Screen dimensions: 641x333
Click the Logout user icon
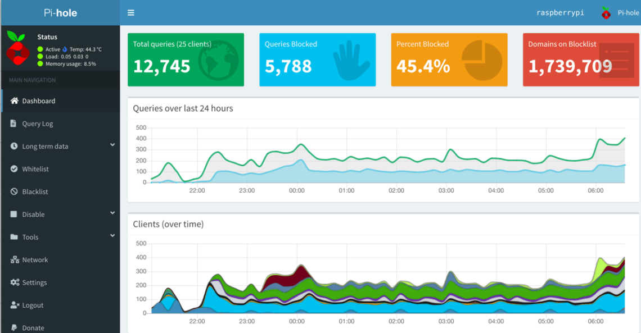tap(15, 305)
